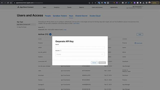Click the revenuecat API key name
Viewport: 160px width, 90px height.
point(42,61)
